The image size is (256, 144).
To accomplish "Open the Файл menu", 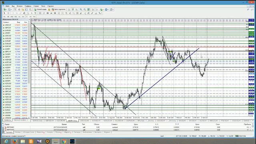I will [x=8, y=6].
